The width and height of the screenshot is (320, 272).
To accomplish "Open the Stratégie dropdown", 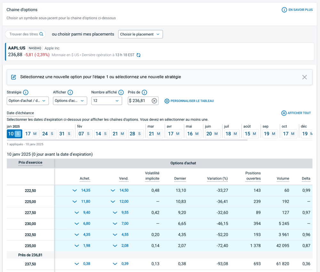I will pos(28,101).
